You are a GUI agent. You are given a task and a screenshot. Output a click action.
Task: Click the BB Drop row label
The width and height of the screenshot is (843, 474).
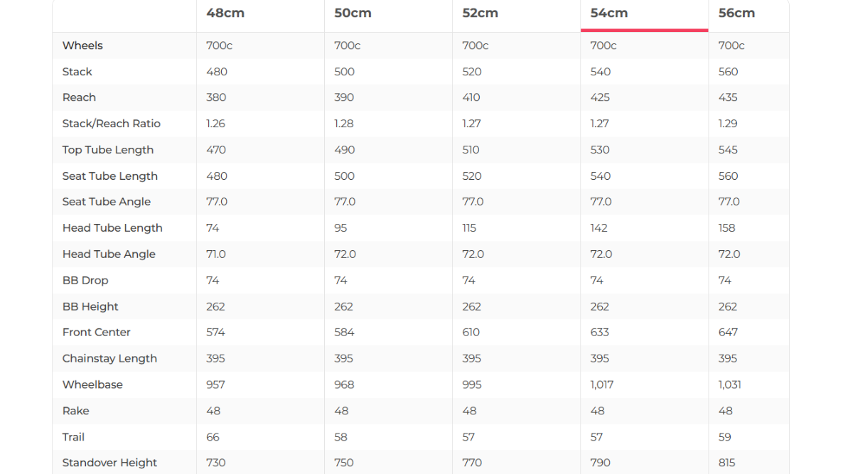[85, 281]
